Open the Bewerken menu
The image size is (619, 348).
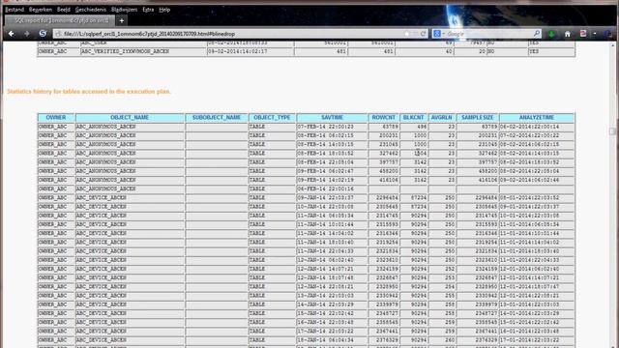pos(41,10)
